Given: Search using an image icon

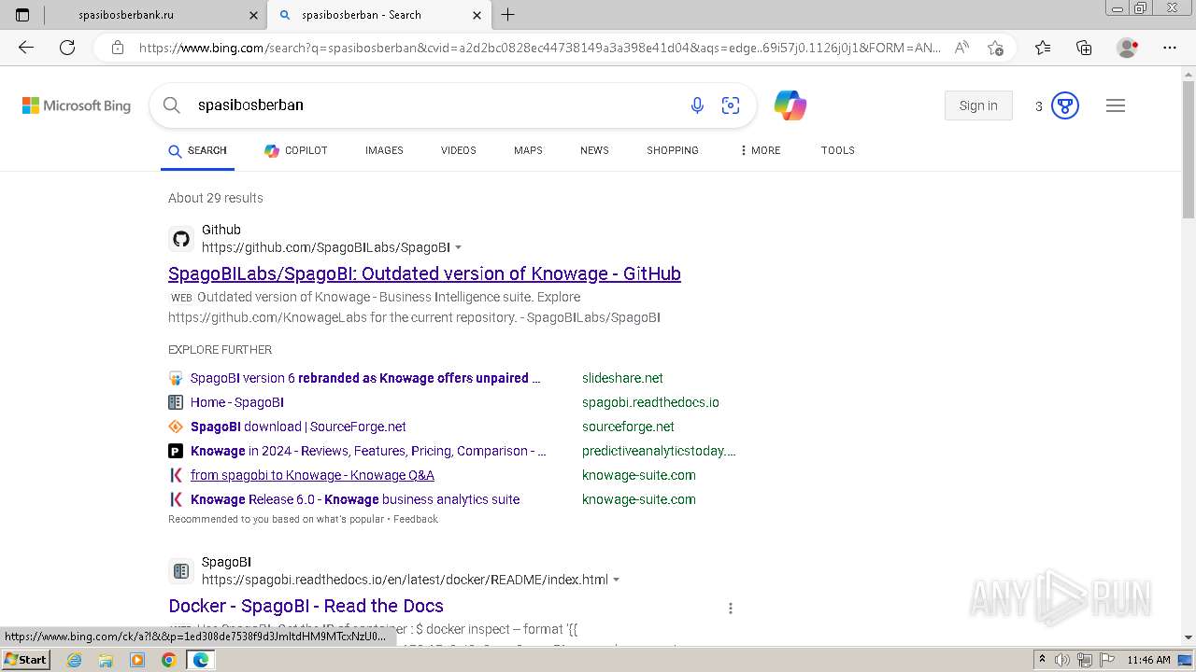Looking at the screenshot, I should (x=731, y=105).
